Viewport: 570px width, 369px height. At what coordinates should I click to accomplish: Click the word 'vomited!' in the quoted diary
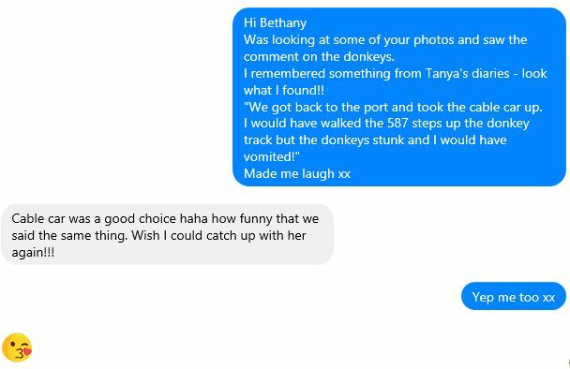click(271, 156)
